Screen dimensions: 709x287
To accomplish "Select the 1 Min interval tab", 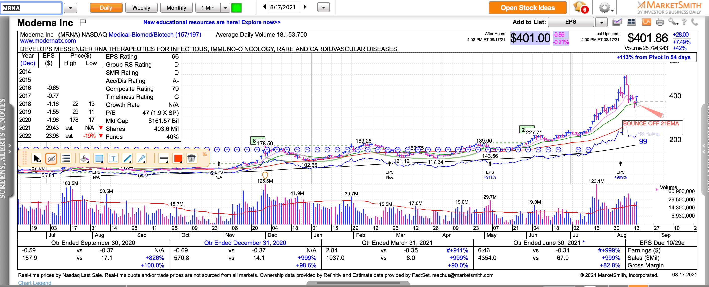I will tap(208, 8).
